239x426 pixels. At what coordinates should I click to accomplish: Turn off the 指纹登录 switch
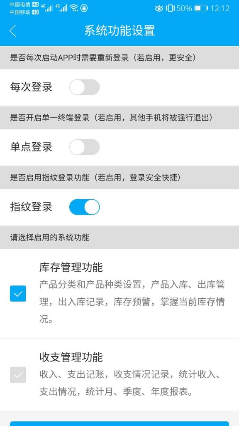85,207
